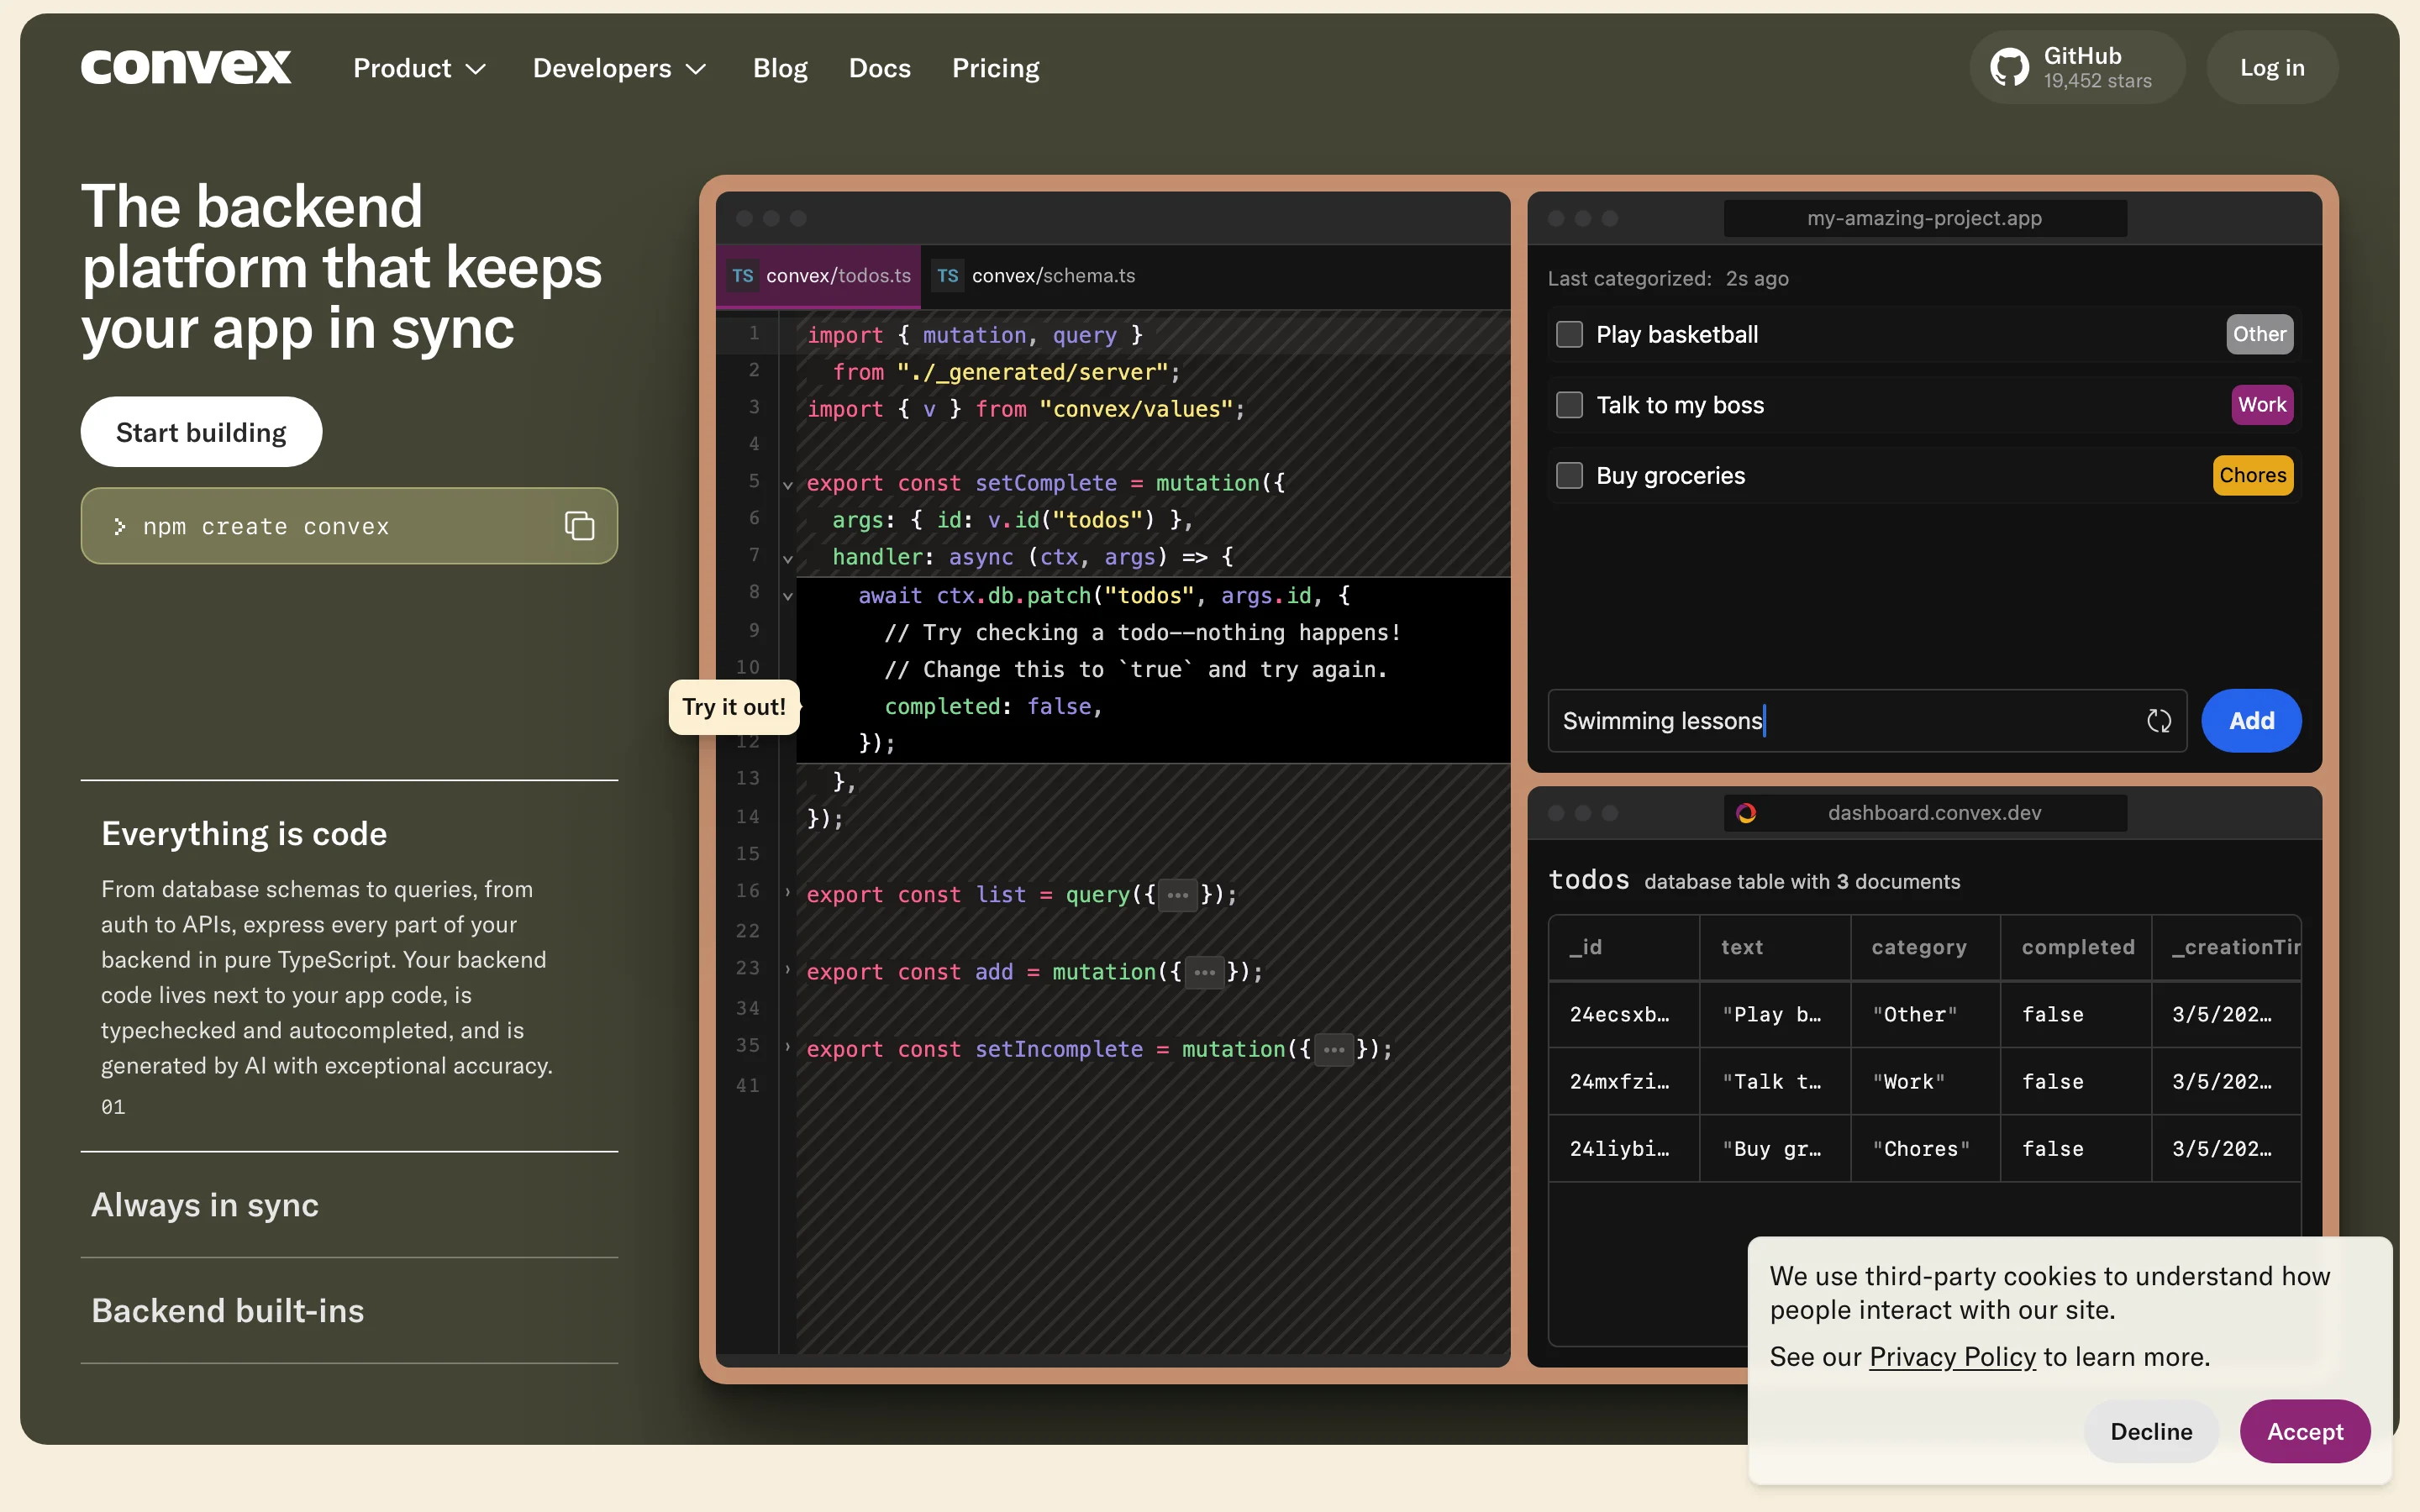Click the TS icon on schema.ts tab

[x=948, y=276]
